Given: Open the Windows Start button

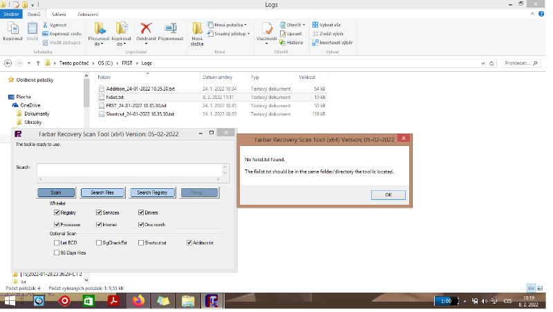Looking at the screenshot, I should click(10, 301).
